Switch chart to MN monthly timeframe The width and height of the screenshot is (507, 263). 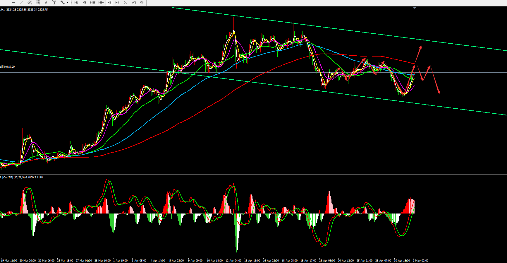pyautogui.click(x=142, y=3)
